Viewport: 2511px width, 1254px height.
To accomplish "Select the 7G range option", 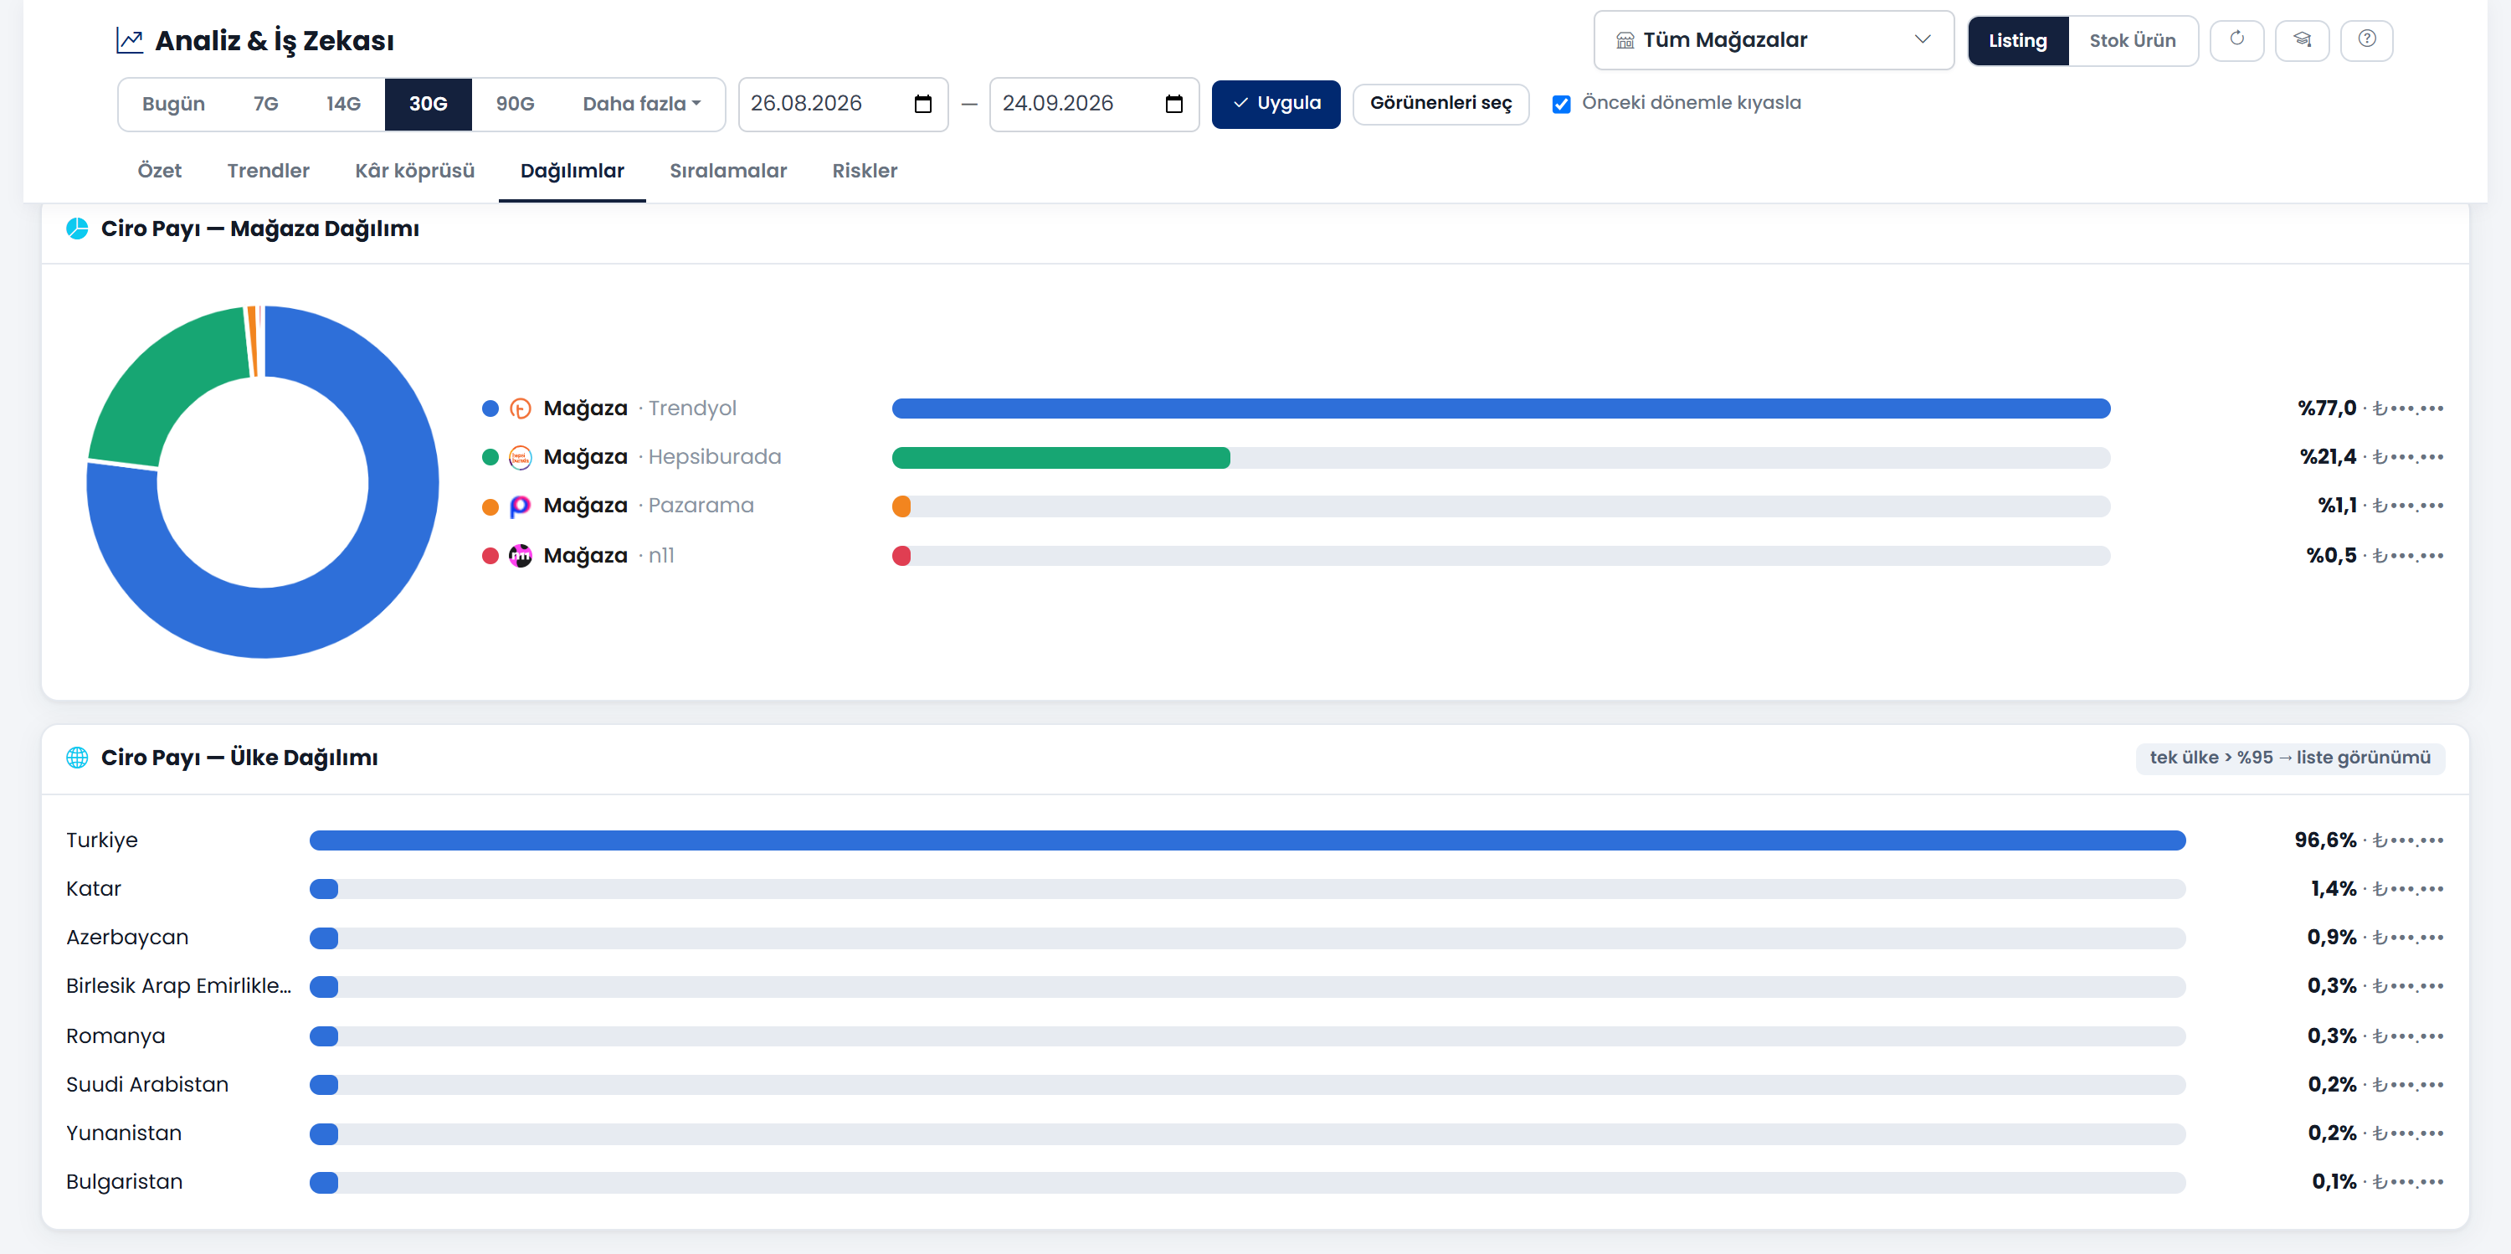I will click(x=266, y=105).
